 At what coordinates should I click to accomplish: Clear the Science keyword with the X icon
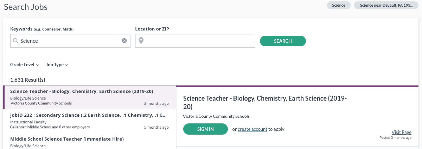124,41
